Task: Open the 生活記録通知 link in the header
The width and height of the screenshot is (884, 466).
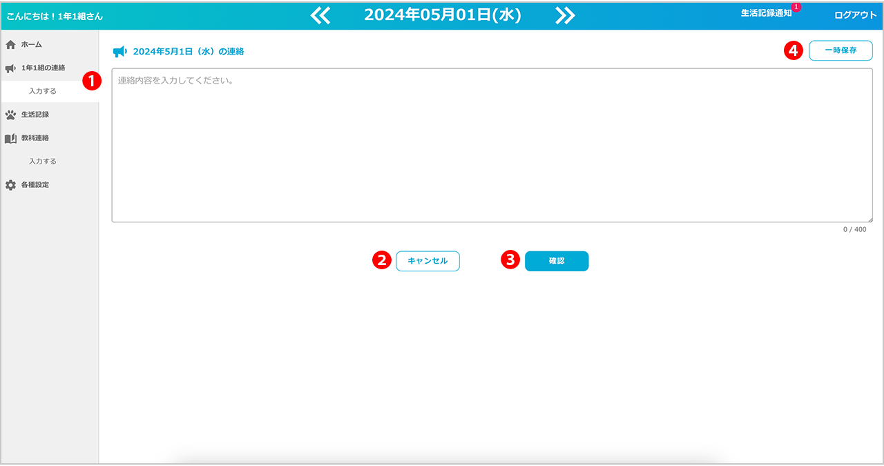Action: (765, 14)
